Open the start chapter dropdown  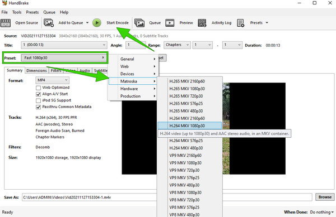pos(203,45)
